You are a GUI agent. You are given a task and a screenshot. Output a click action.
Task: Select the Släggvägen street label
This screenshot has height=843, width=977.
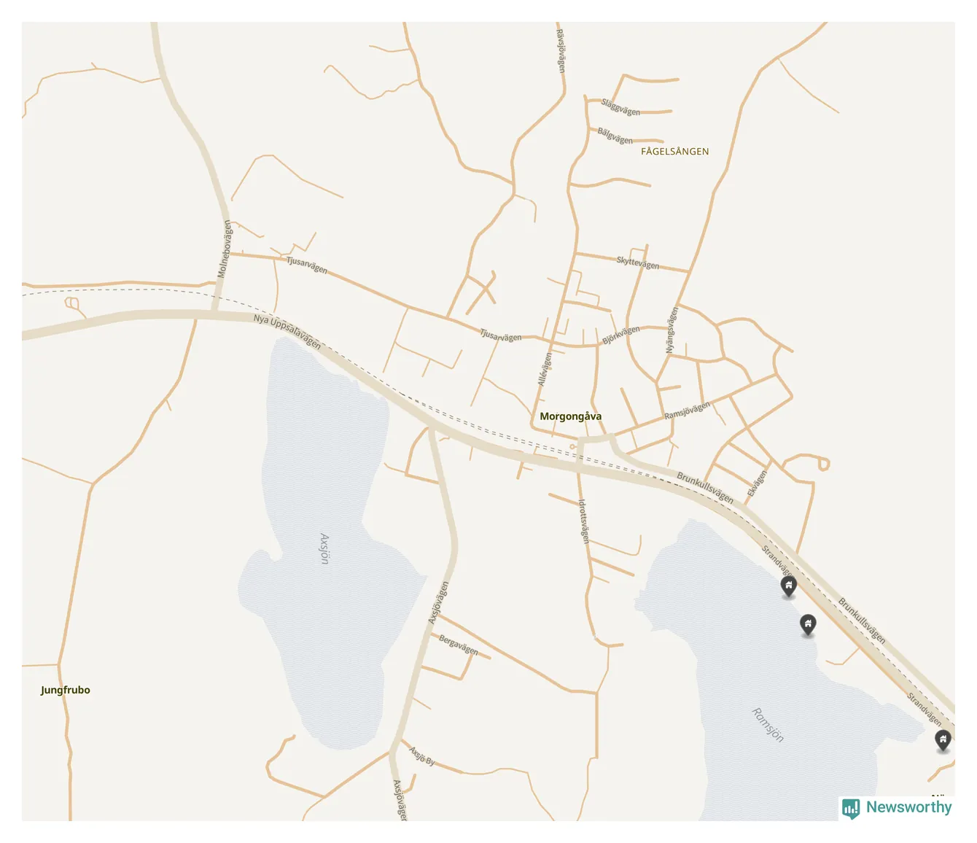(x=620, y=108)
